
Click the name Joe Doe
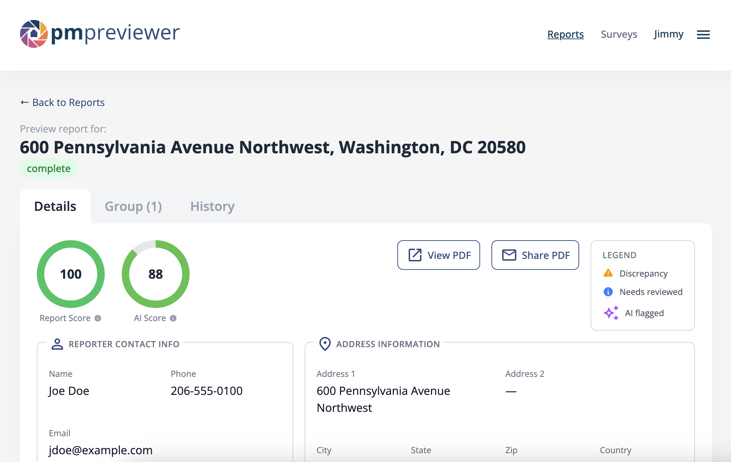point(69,391)
